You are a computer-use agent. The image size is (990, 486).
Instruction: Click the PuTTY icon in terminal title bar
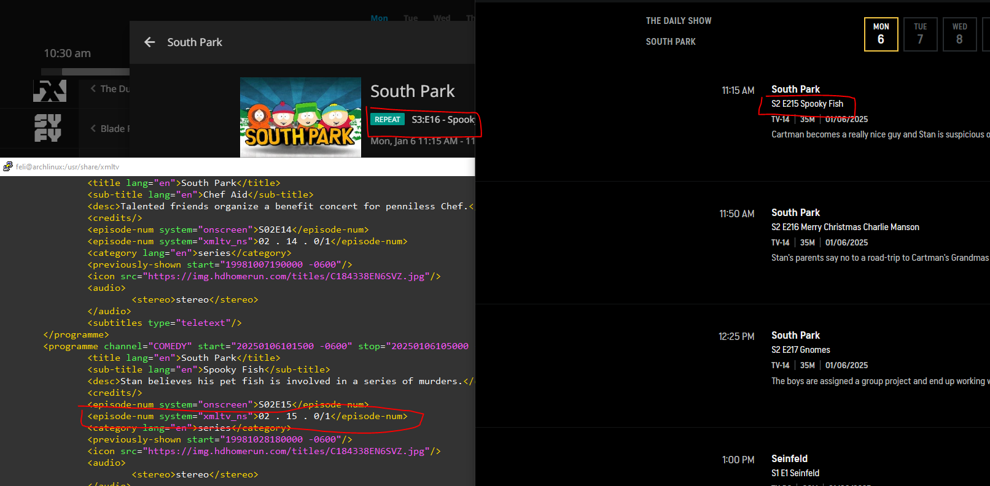coord(7,166)
